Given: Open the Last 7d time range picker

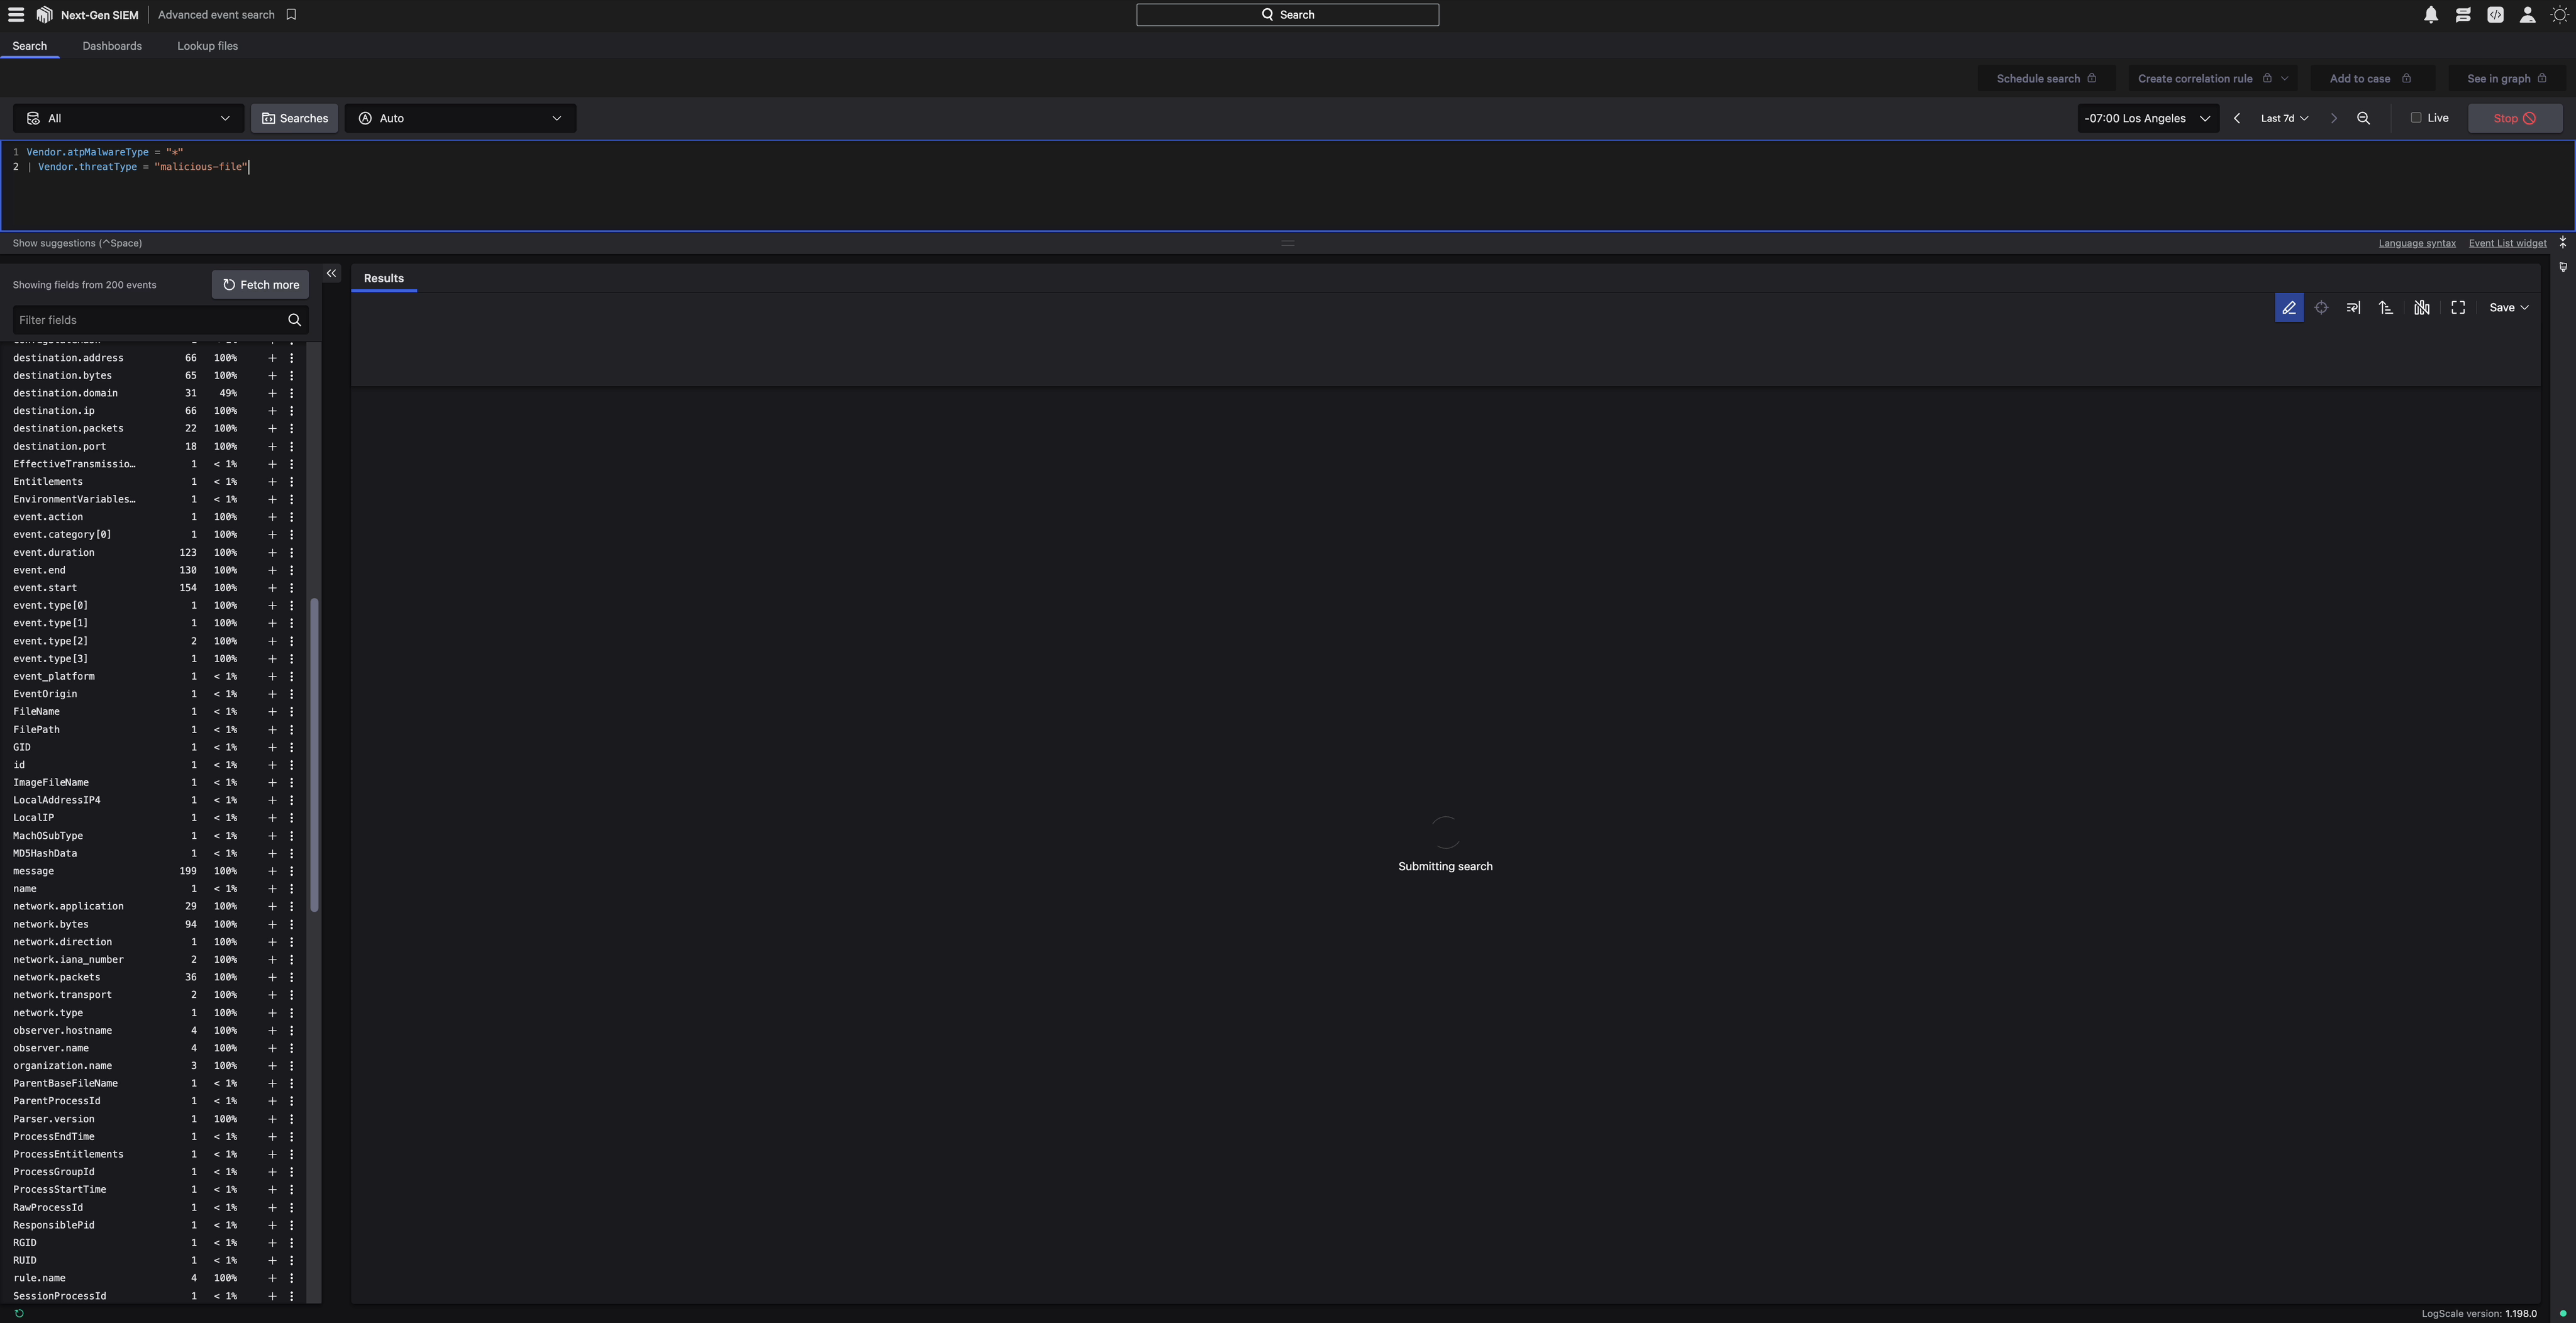Looking at the screenshot, I should click(2284, 117).
